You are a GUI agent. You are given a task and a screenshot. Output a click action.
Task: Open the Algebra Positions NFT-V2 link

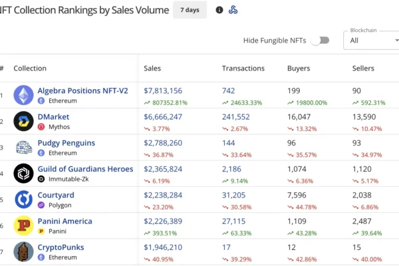pos(83,90)
